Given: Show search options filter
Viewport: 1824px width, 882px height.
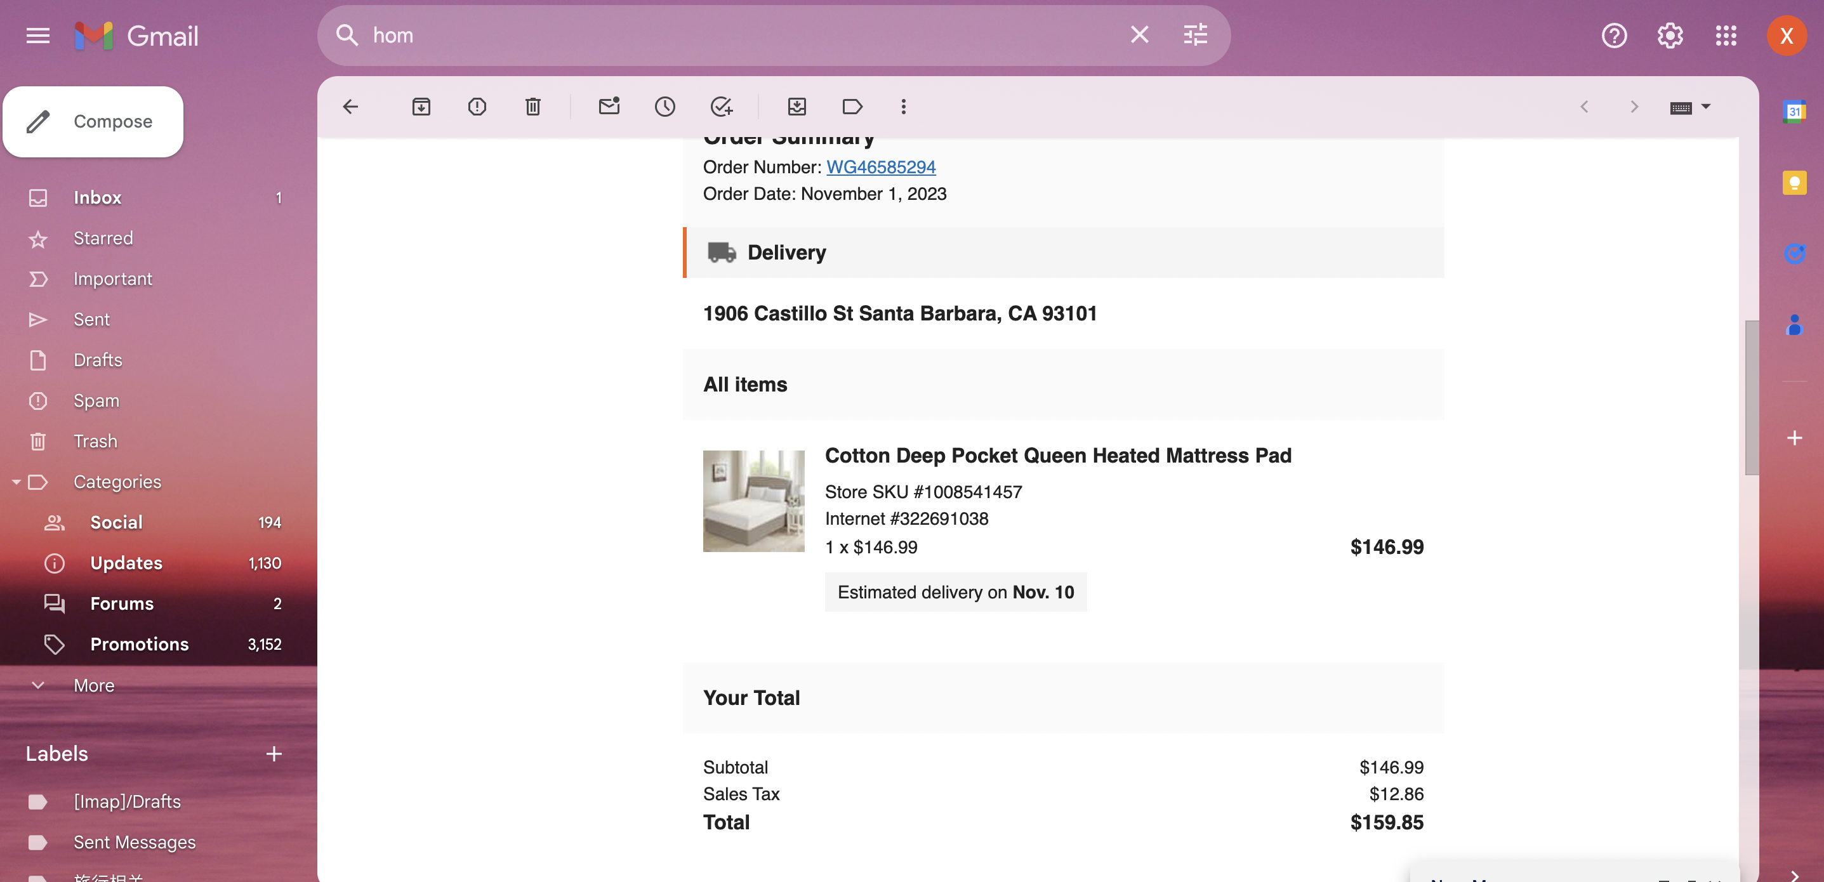Looking at the screenshot, I should pyautogui.click(x=1195, y=35).
